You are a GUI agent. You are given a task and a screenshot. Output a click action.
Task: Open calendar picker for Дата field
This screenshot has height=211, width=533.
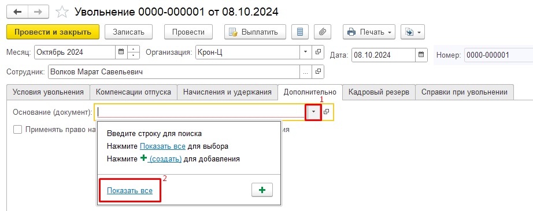click(421, 55)
